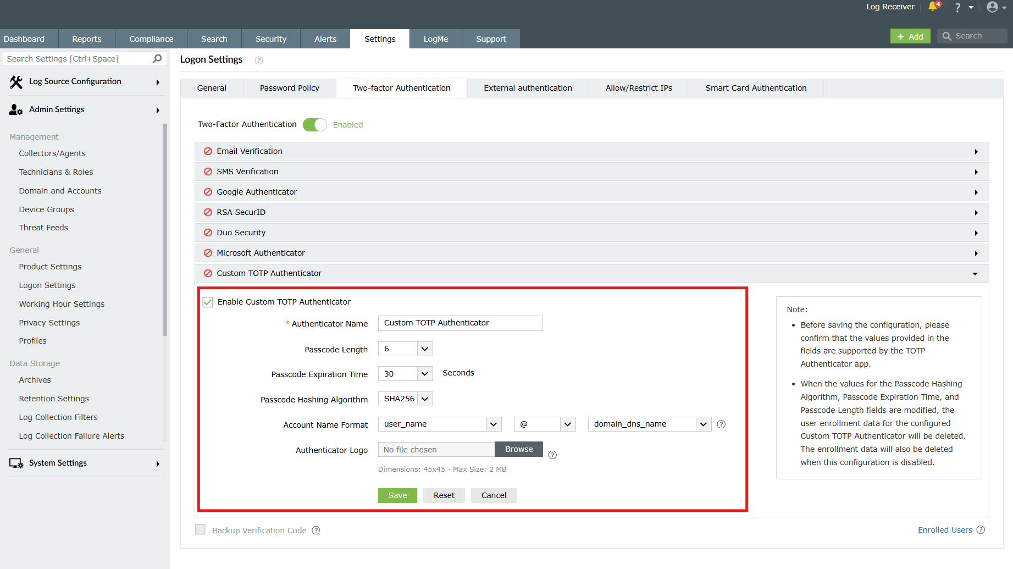Open the Enrolled Users link
The image size is (1013, 569).
945,530
